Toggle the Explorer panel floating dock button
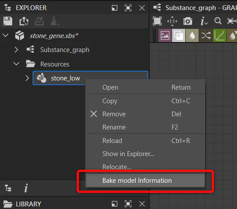Viewport: 237px width, 209px height. click(115, 8)
